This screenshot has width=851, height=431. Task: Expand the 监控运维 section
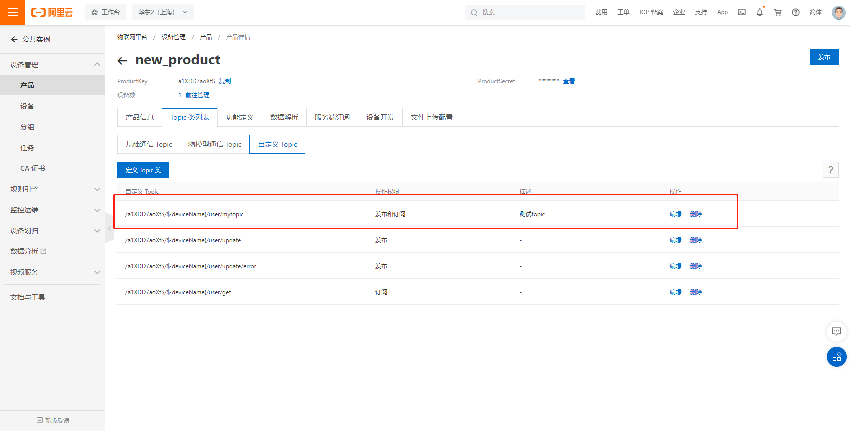click(x=53, y=210)
